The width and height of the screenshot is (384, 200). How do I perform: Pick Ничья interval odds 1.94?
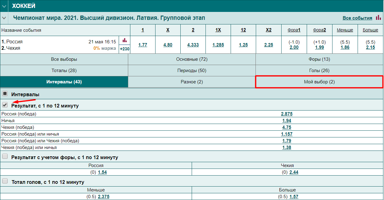tap(287, 121)
